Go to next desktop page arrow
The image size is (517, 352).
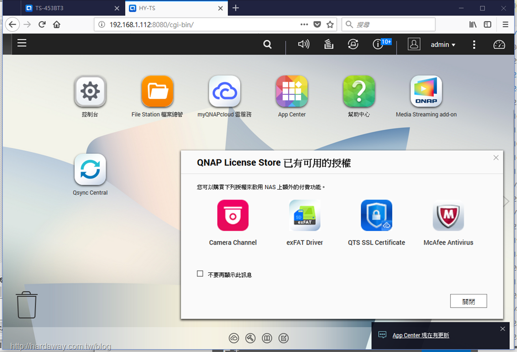tap(506, 201)
